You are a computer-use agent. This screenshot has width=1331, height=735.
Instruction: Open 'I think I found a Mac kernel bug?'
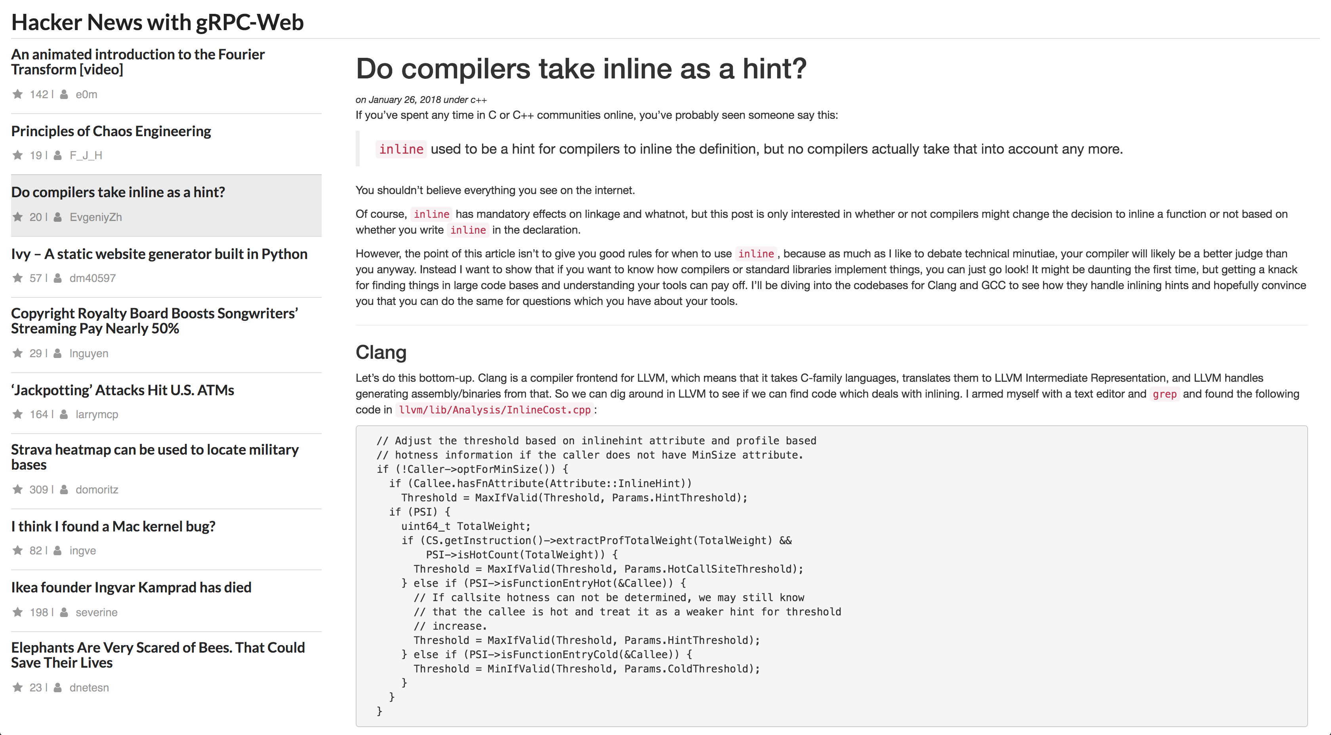pyautogui.click(x=113, y=526)
